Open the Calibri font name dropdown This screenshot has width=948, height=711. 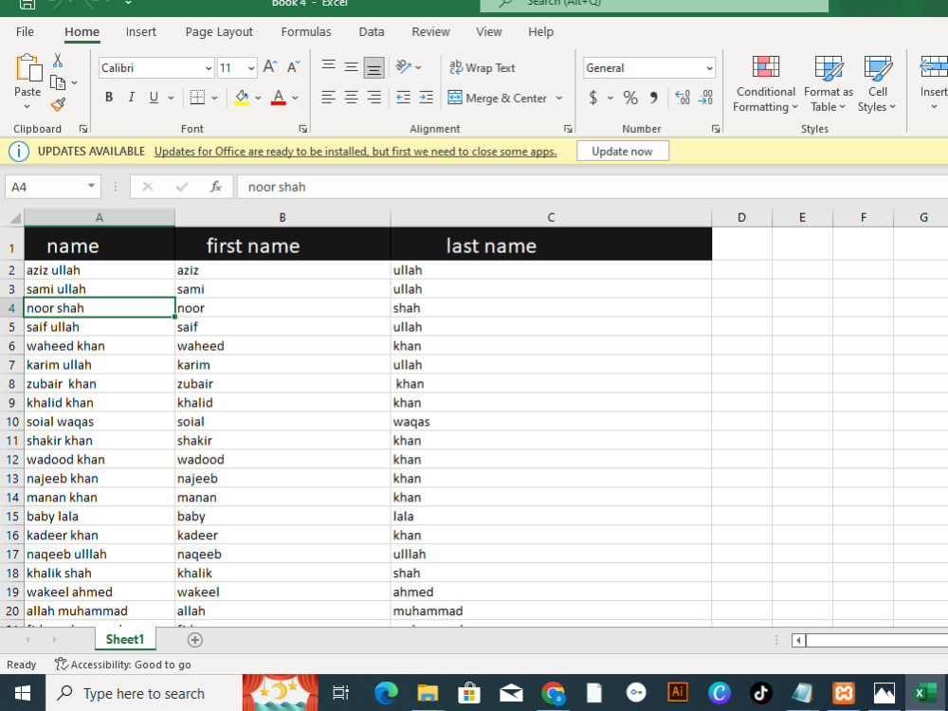[209, 68]
